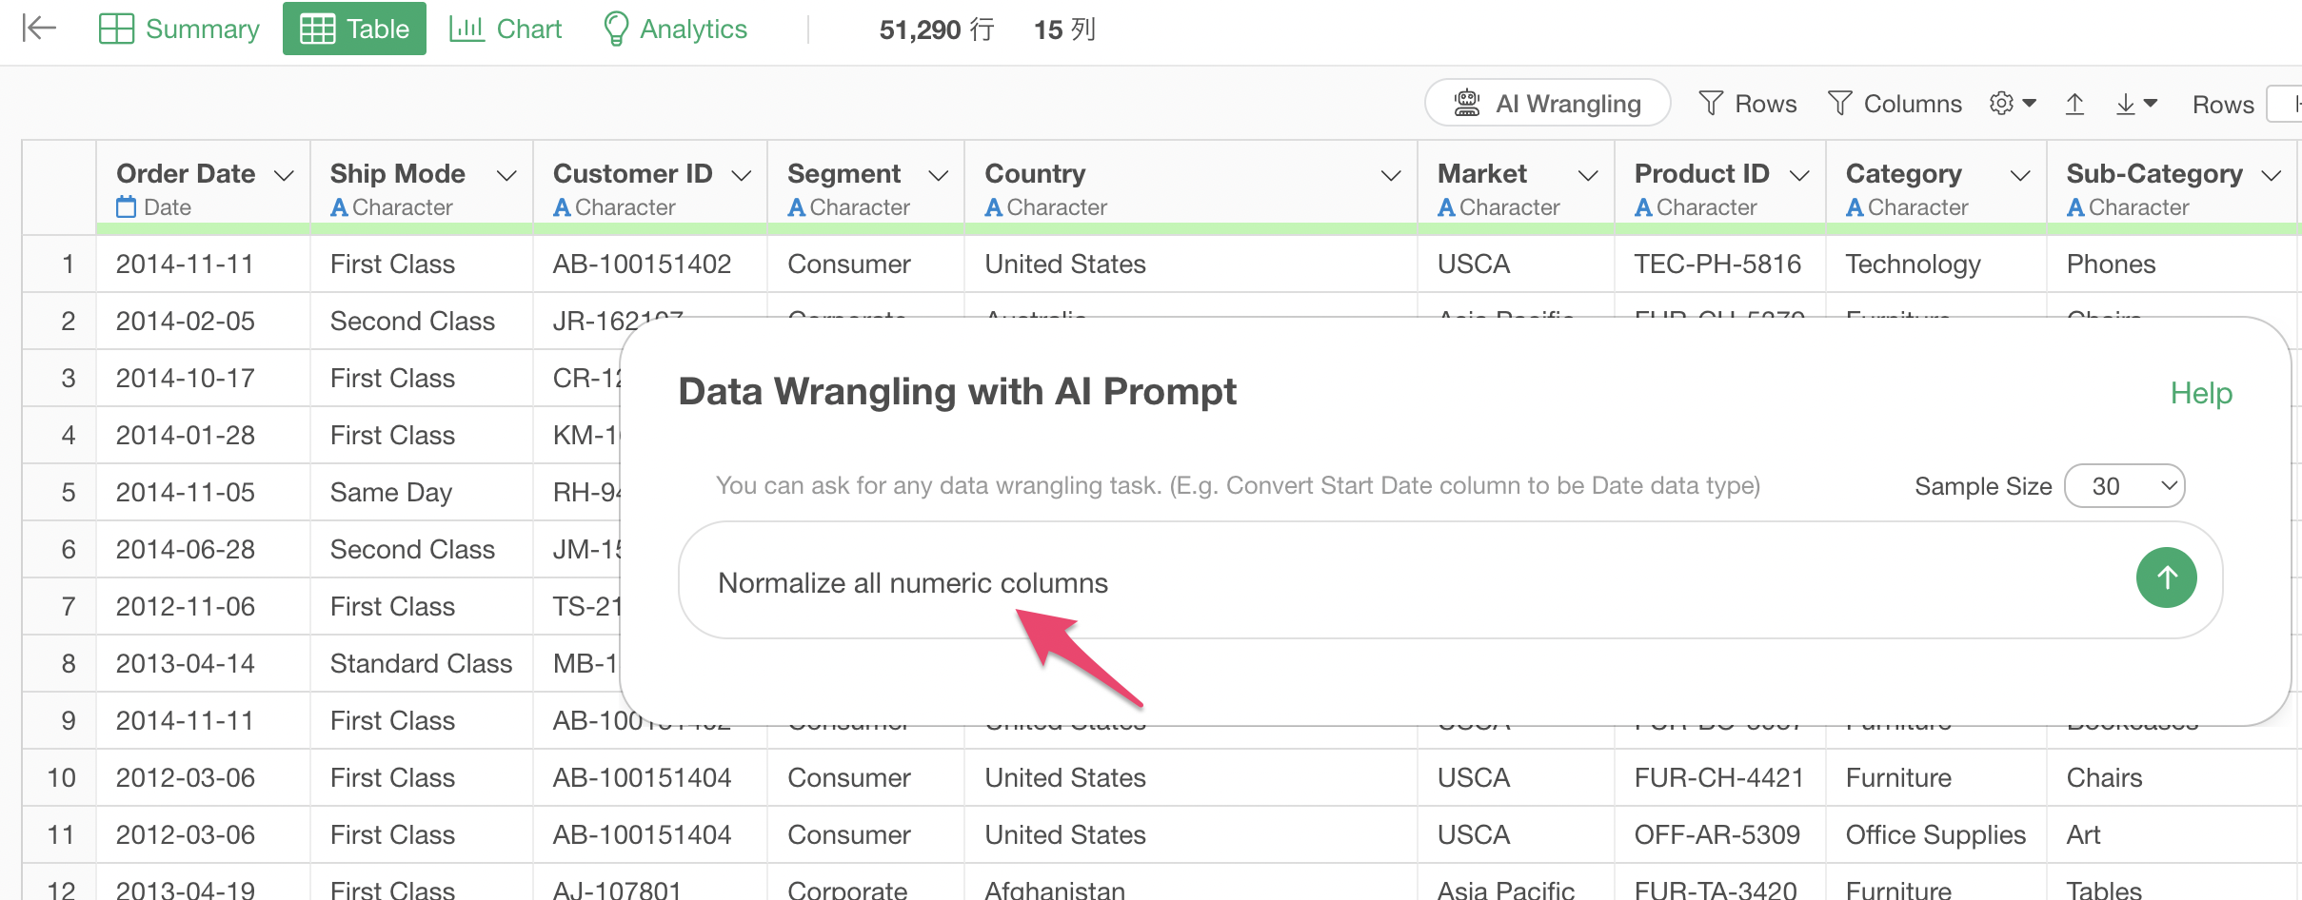Expand the Sample Size dropdown

point(2124,486)
